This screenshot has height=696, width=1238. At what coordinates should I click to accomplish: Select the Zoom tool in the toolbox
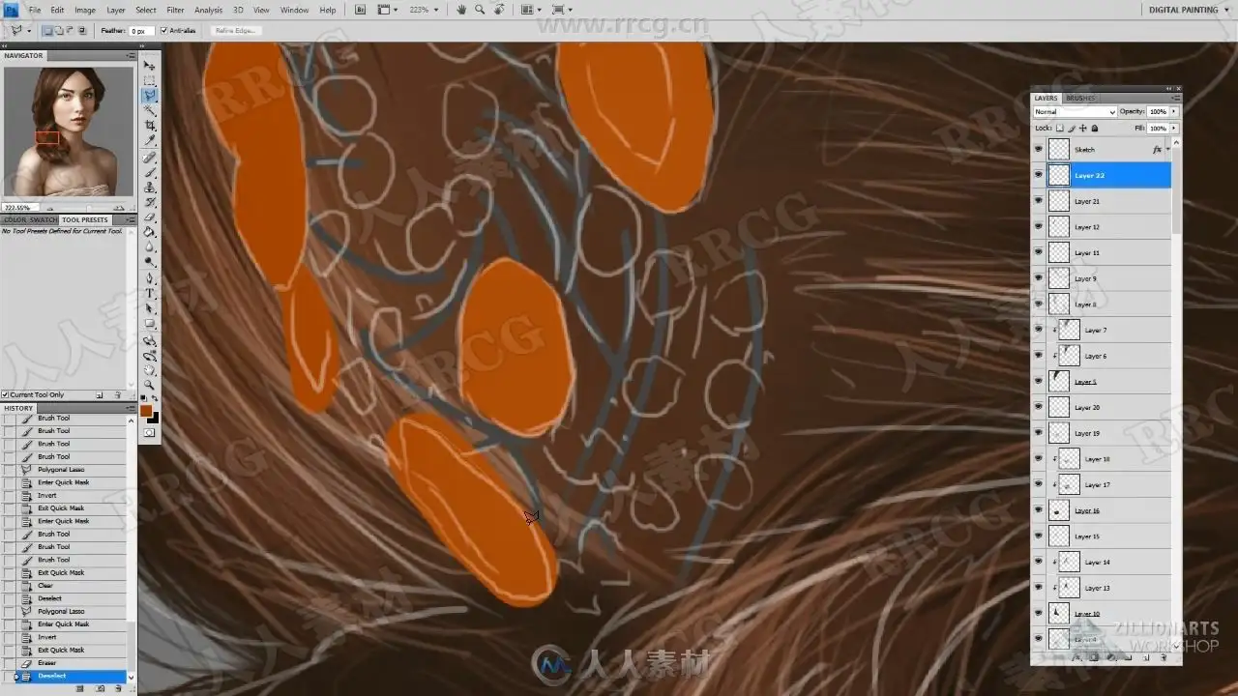tap(150, 385)
